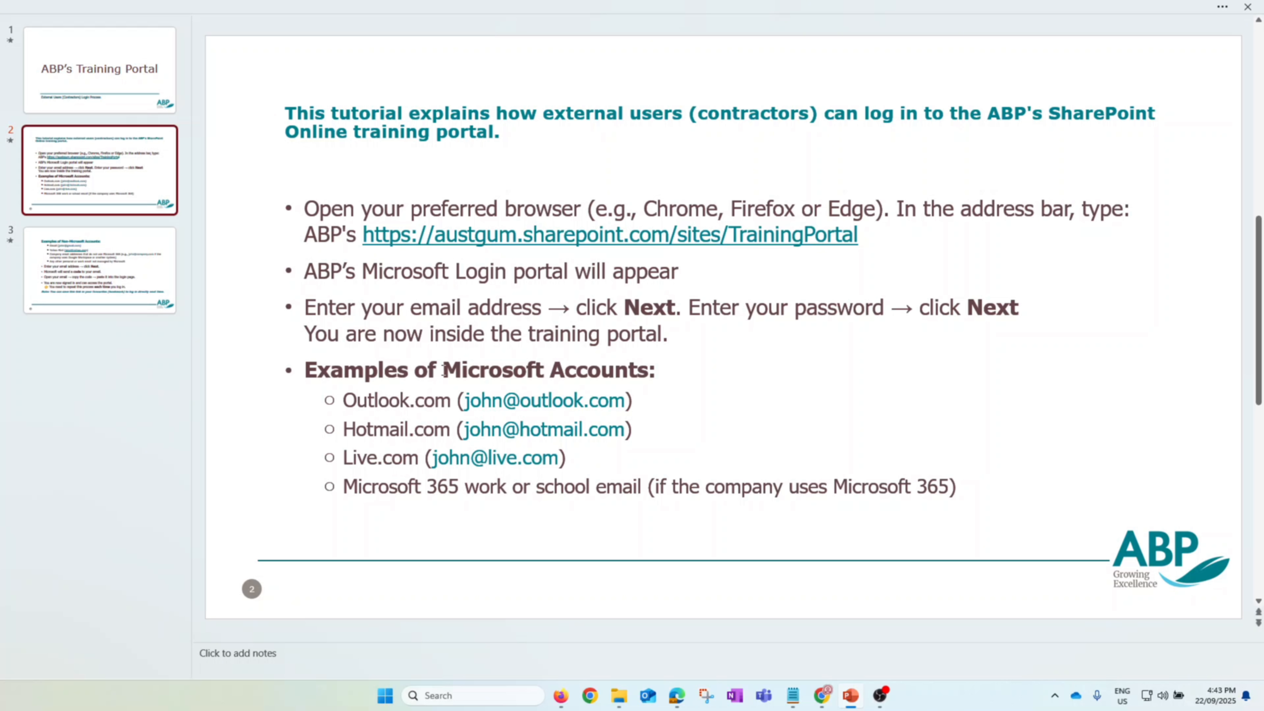Switch input language via ENG US indicator
The height and width of the screenshot is (711, 1264).
point(1122,696)
